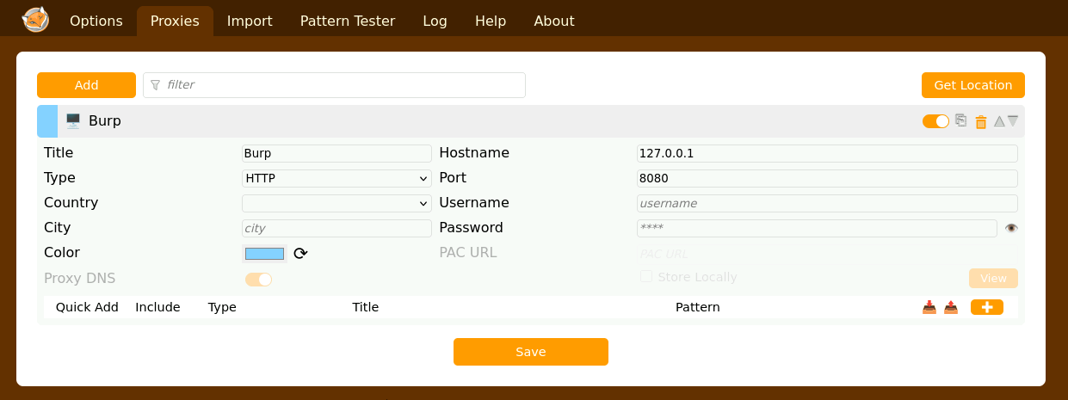Move Burp proxy up with arrow
This screenshot has height=400, width=1068.
[999, 121]
